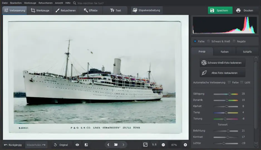Click Schwarz-Weiß-Foto kolorieren button
261x150 pixels.
click(222, 63)
